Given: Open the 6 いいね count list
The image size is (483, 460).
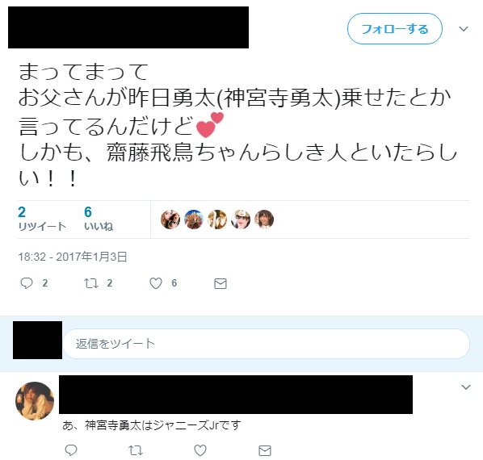Looking at the screenshot, I should coord(99,219).
